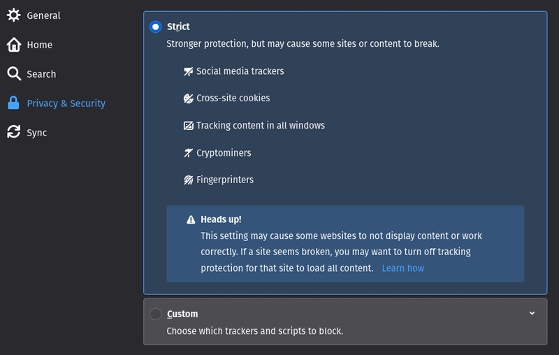Click the Home house icon
The width and height of the screenshot is (559, 355).
pyautogui.click(x=14, y=45)
